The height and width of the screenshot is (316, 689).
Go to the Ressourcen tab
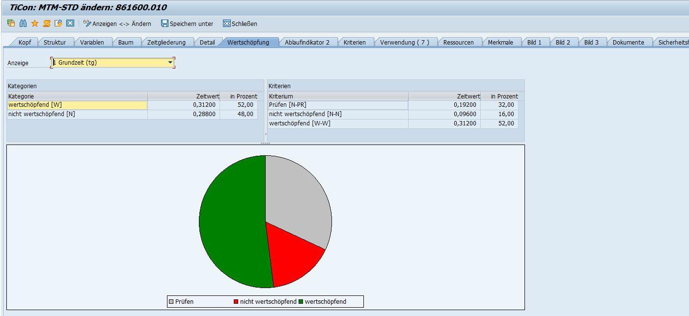coord(458,42)
